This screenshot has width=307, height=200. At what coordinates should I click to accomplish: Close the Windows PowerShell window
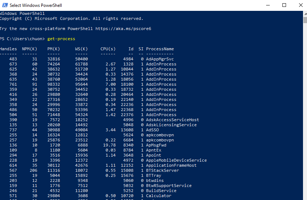click(300, 5)
